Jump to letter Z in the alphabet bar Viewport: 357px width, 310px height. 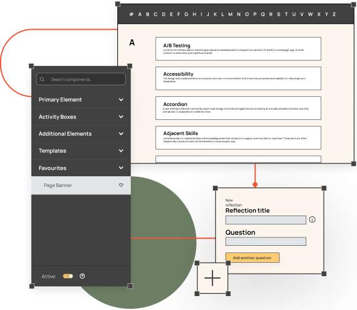coord(334,15)
